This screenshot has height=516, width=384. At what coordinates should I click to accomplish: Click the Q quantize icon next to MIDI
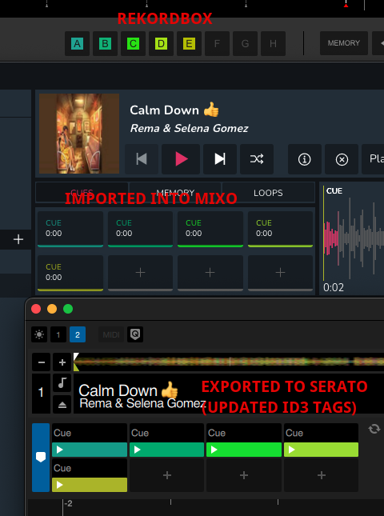(x=135, y=334)
